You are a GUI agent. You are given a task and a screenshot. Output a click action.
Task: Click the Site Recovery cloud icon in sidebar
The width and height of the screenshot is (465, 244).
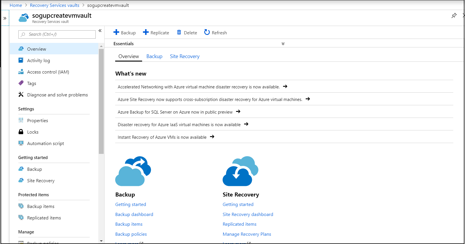point(21,180)
